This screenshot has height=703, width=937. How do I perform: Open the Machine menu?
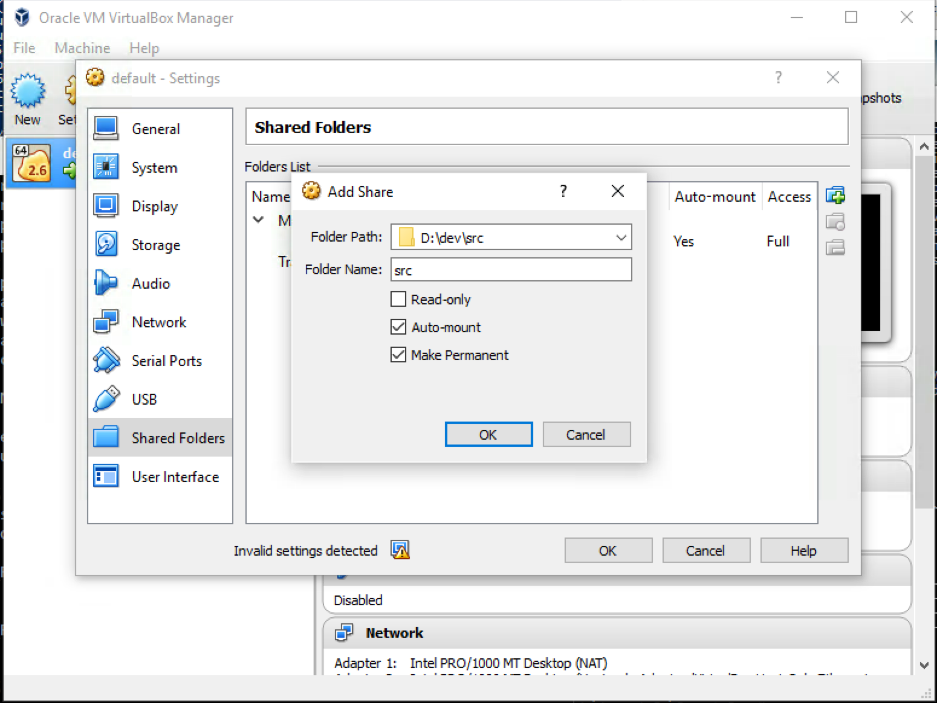pos(82,48)
